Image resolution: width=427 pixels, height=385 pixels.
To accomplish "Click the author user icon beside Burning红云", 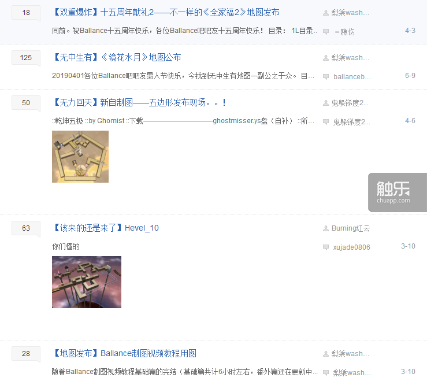I will 326,228.
